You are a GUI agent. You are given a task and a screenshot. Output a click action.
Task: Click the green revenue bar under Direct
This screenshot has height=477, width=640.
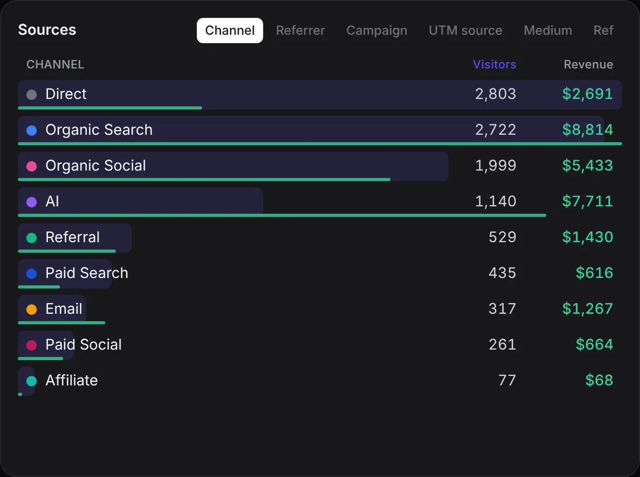[x=110, y=108]
